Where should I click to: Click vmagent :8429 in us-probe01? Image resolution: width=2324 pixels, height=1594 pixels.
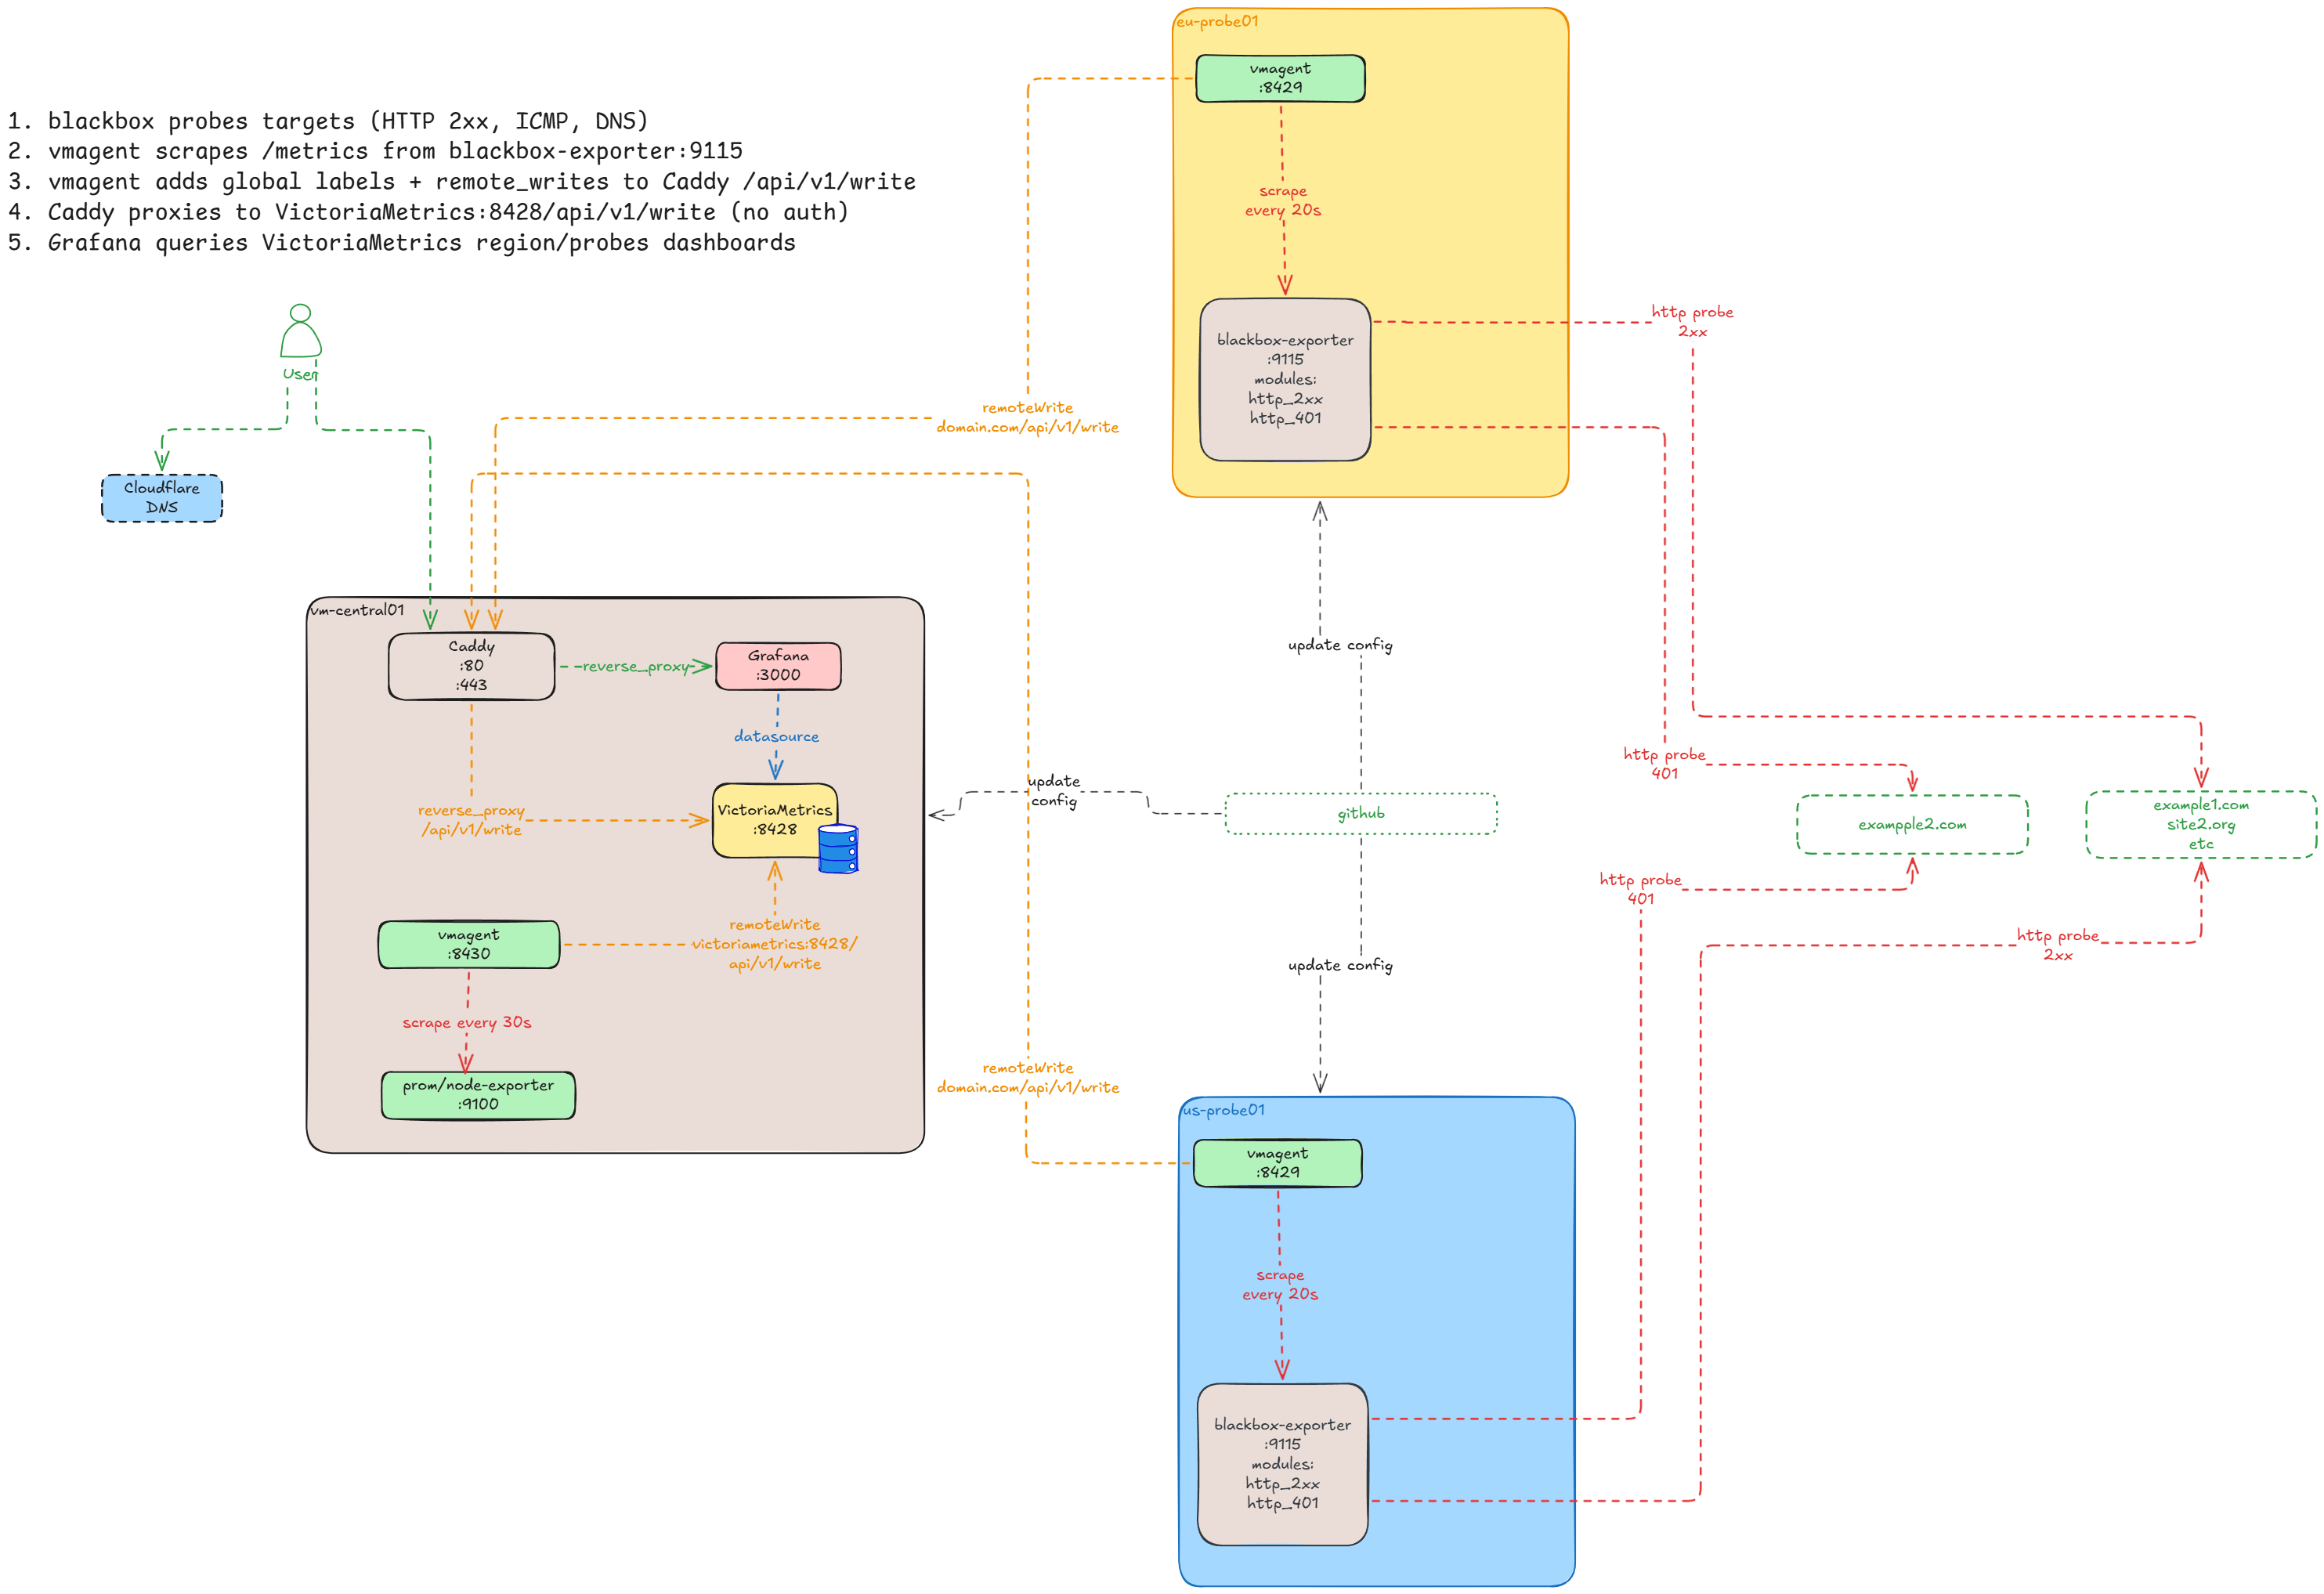pos(1278,1163)
